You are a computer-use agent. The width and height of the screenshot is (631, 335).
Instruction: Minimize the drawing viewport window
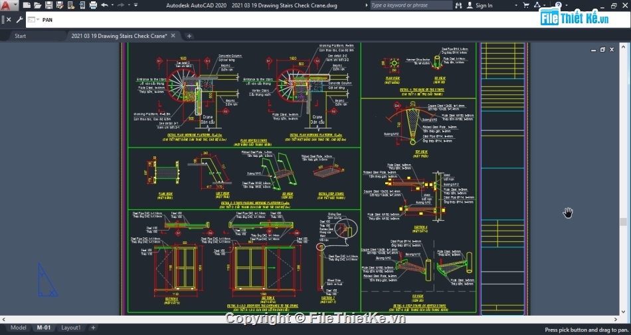593,50
